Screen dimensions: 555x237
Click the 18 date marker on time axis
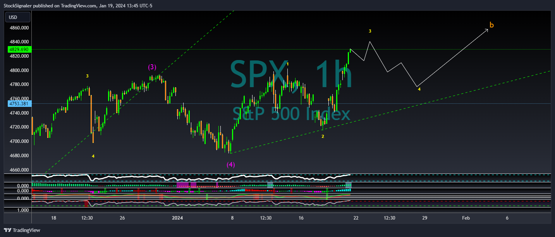pos(54,218)
